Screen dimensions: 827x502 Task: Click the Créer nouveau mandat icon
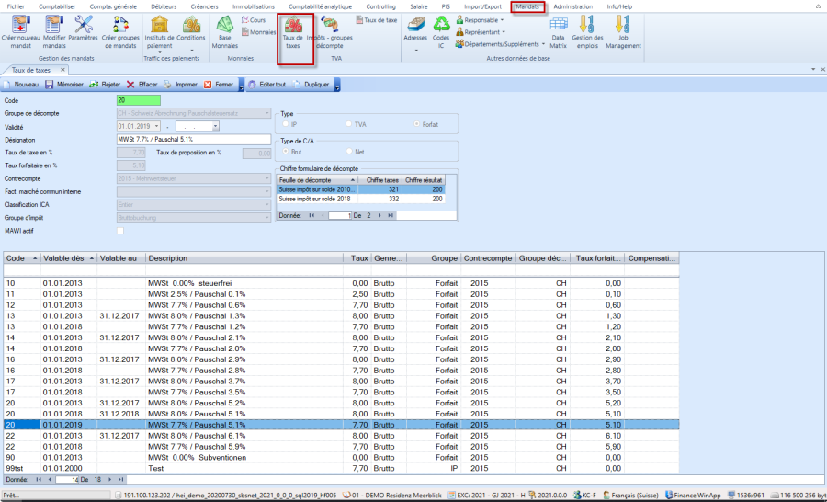(19, 26)
